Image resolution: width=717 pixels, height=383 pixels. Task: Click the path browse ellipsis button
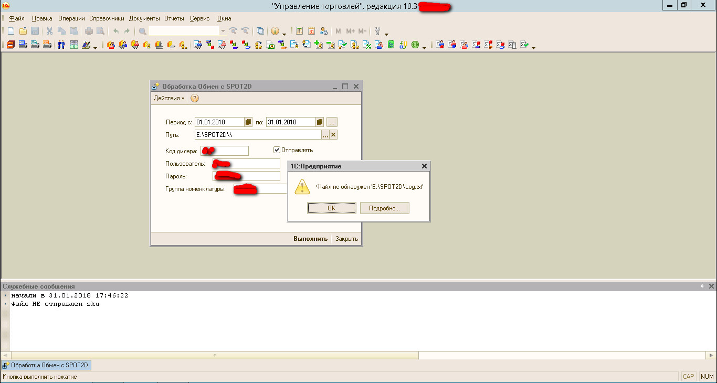pos(325,135)
